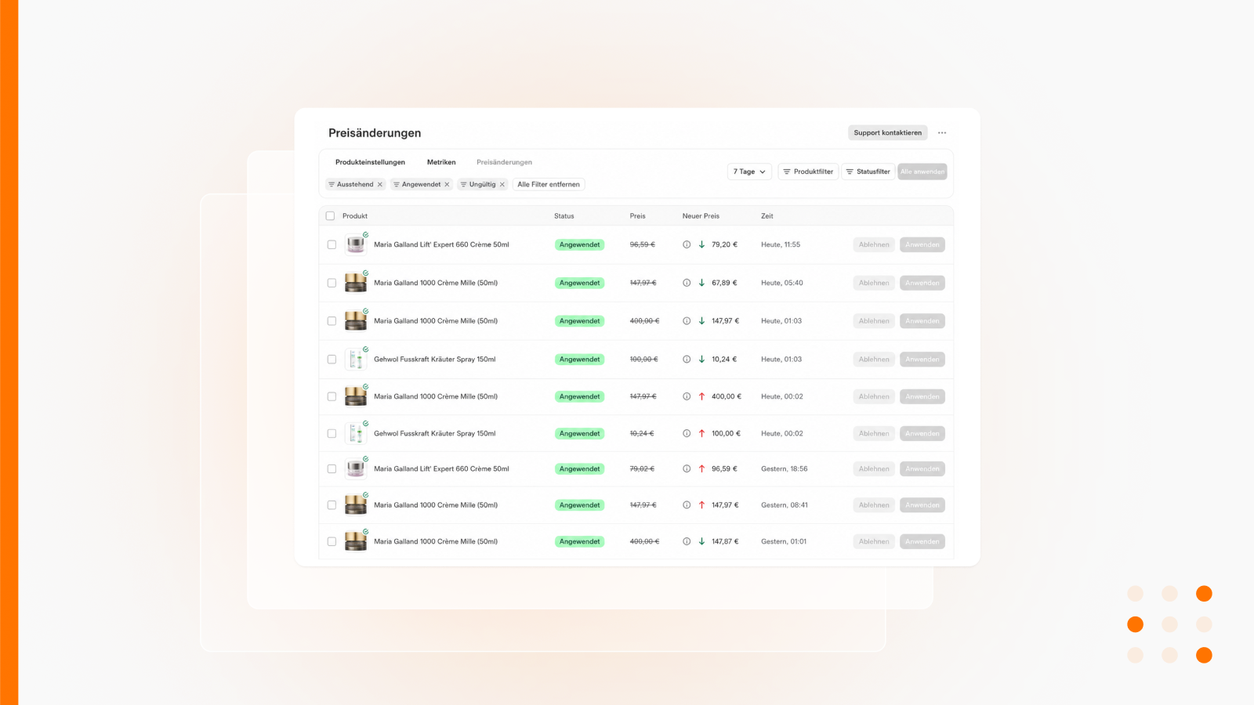Viewport: 1254px width, 705px height.
Task: Tick checkbox for Maria Galland row at Heute, 01:03
Action: coord(332,321)
